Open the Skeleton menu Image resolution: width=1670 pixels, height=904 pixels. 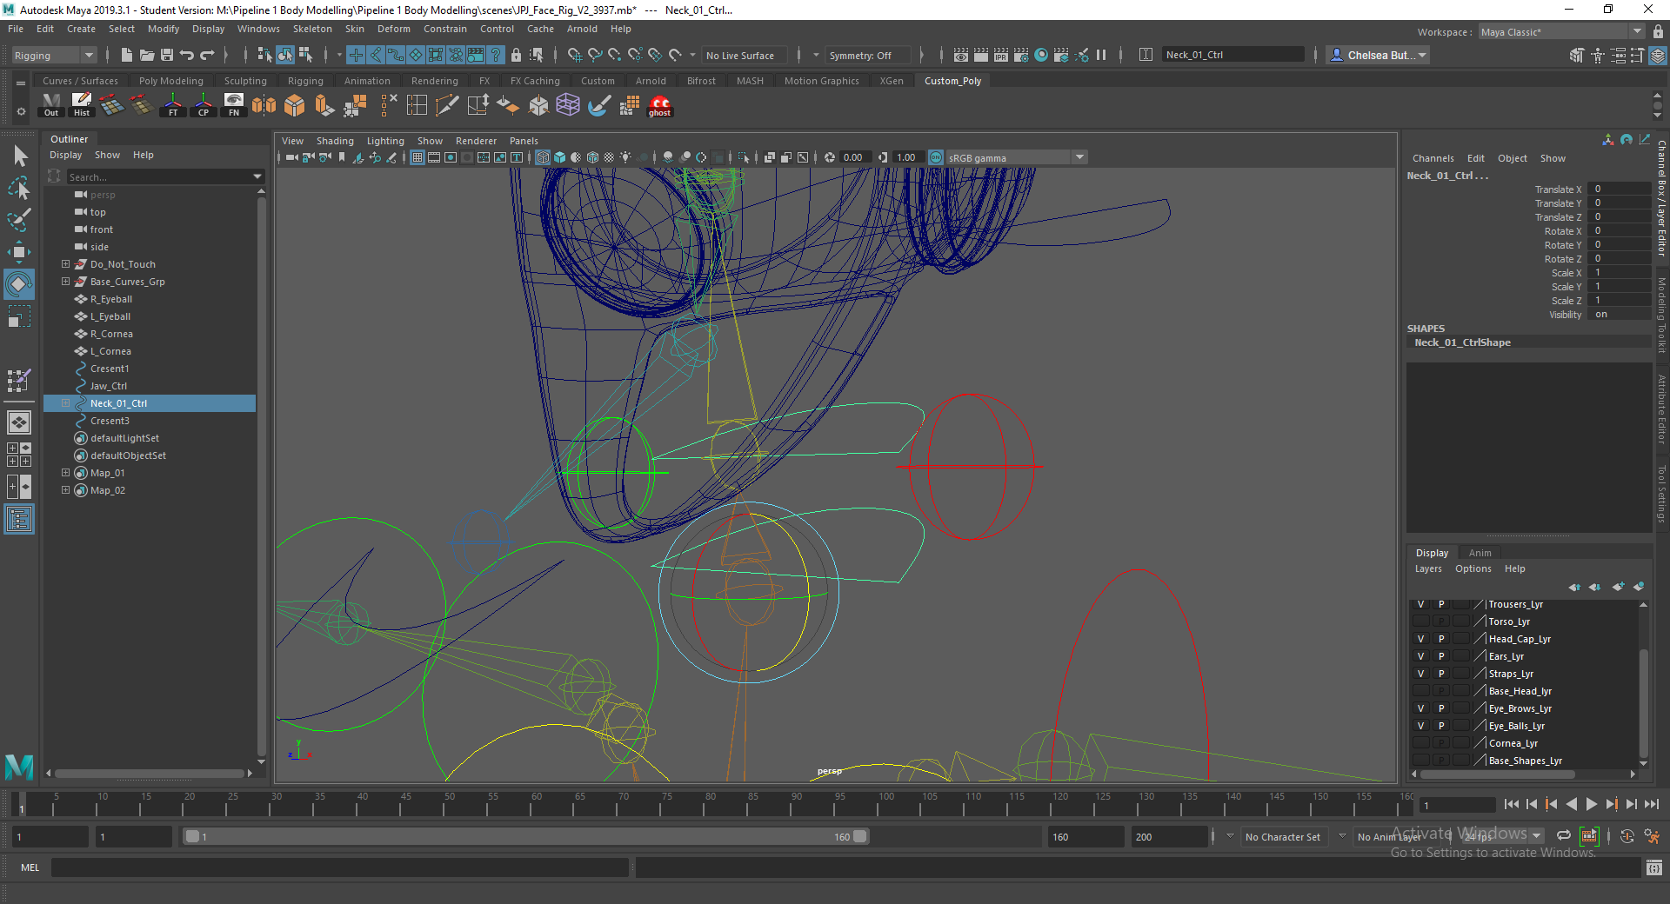[311, 29]
